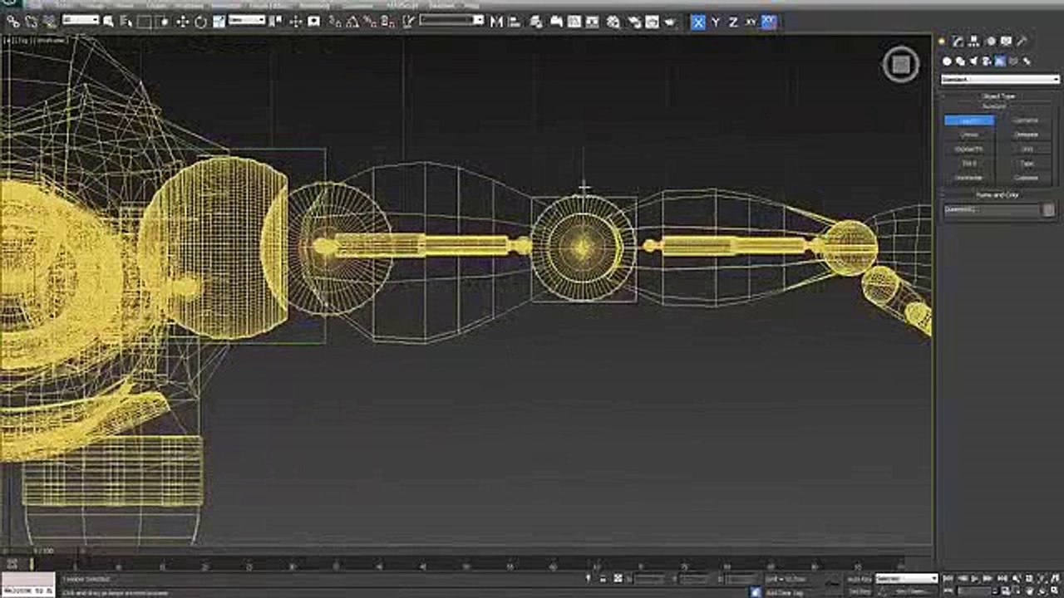Image resolution: width=1064 pixels, height=598 pixels.
Task: Click the time slider handle
Action: (x=42, y=550)
